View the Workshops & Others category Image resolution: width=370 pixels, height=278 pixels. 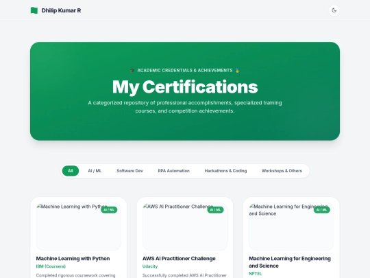282,171
